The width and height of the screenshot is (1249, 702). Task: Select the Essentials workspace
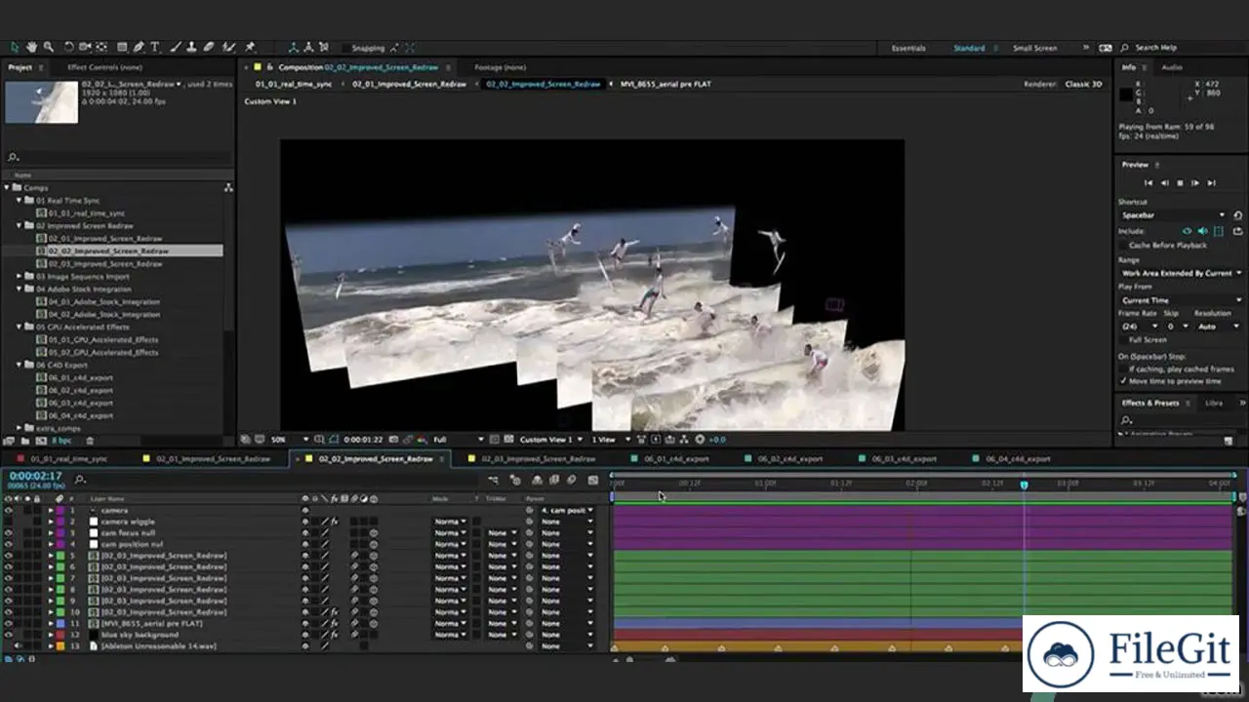pyautogui.click(x=908, y=48)
